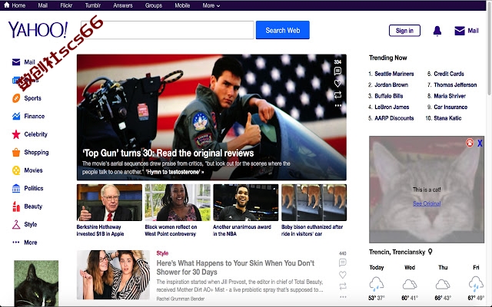Image resolution: width=492 pixels, height=307 pixels.
Task: Open more options dots on Top Gun story
Action: pyautogui.click(x=338, y=106)
